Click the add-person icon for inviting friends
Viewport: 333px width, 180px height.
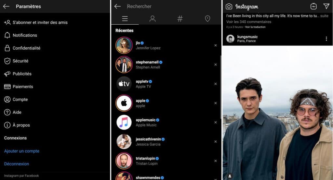click(x=7, y=22)
